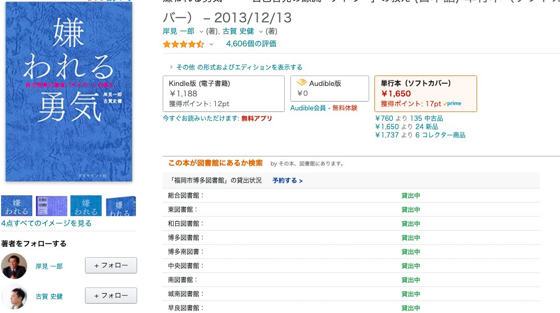Click 貸出中 status for 総合図書館
This screenshot has width=560, height=313.
pyautogui.click(x=411, y=196)
